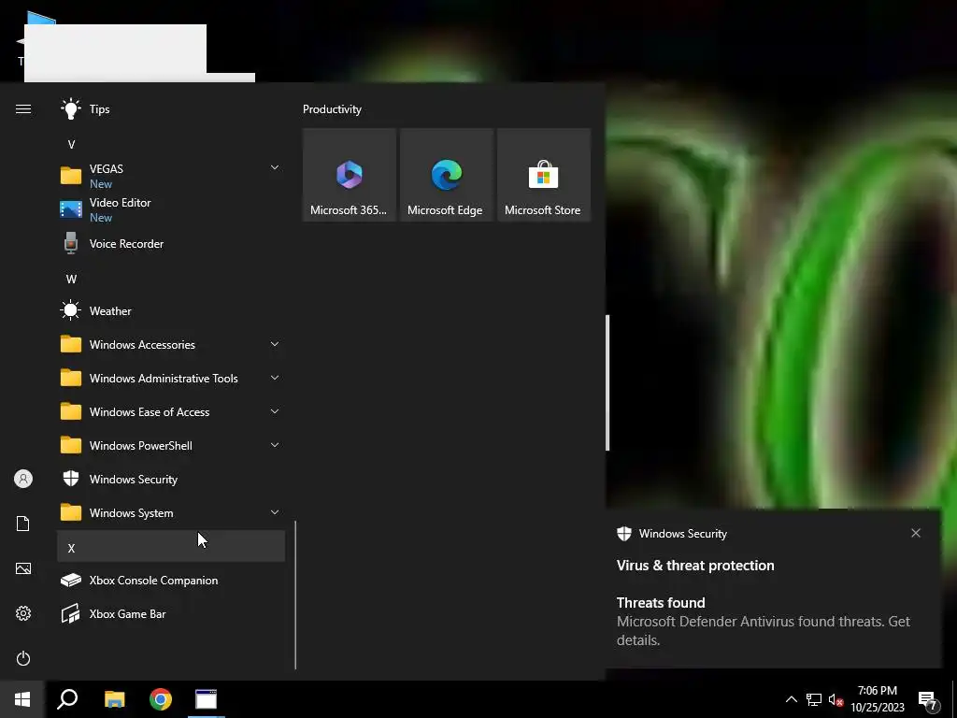The height and width of the screenshot is (718, 957).
Task: Open Windows Accessories folder icon
Action: (71, 344)
